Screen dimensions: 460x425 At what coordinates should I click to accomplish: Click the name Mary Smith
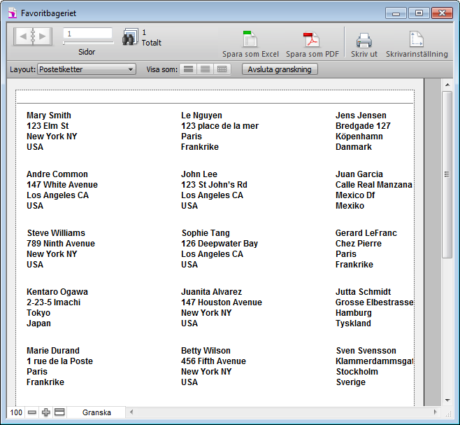tap(49, 116)
